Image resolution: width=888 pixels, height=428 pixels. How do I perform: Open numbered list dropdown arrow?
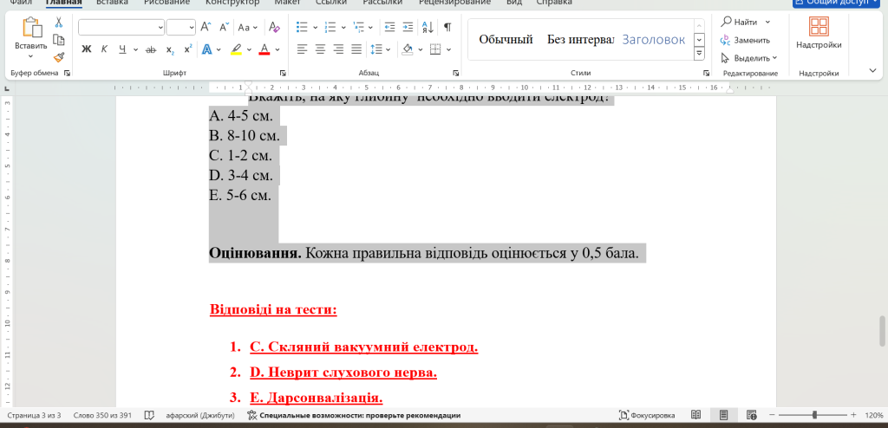point(343,27)
